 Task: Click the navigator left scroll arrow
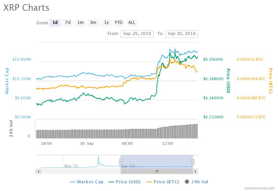click(39, 171)
